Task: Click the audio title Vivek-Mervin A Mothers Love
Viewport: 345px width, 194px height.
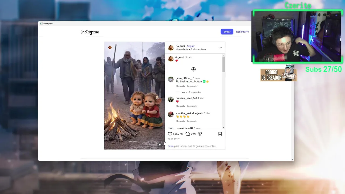Action: [x=191, y=50]
